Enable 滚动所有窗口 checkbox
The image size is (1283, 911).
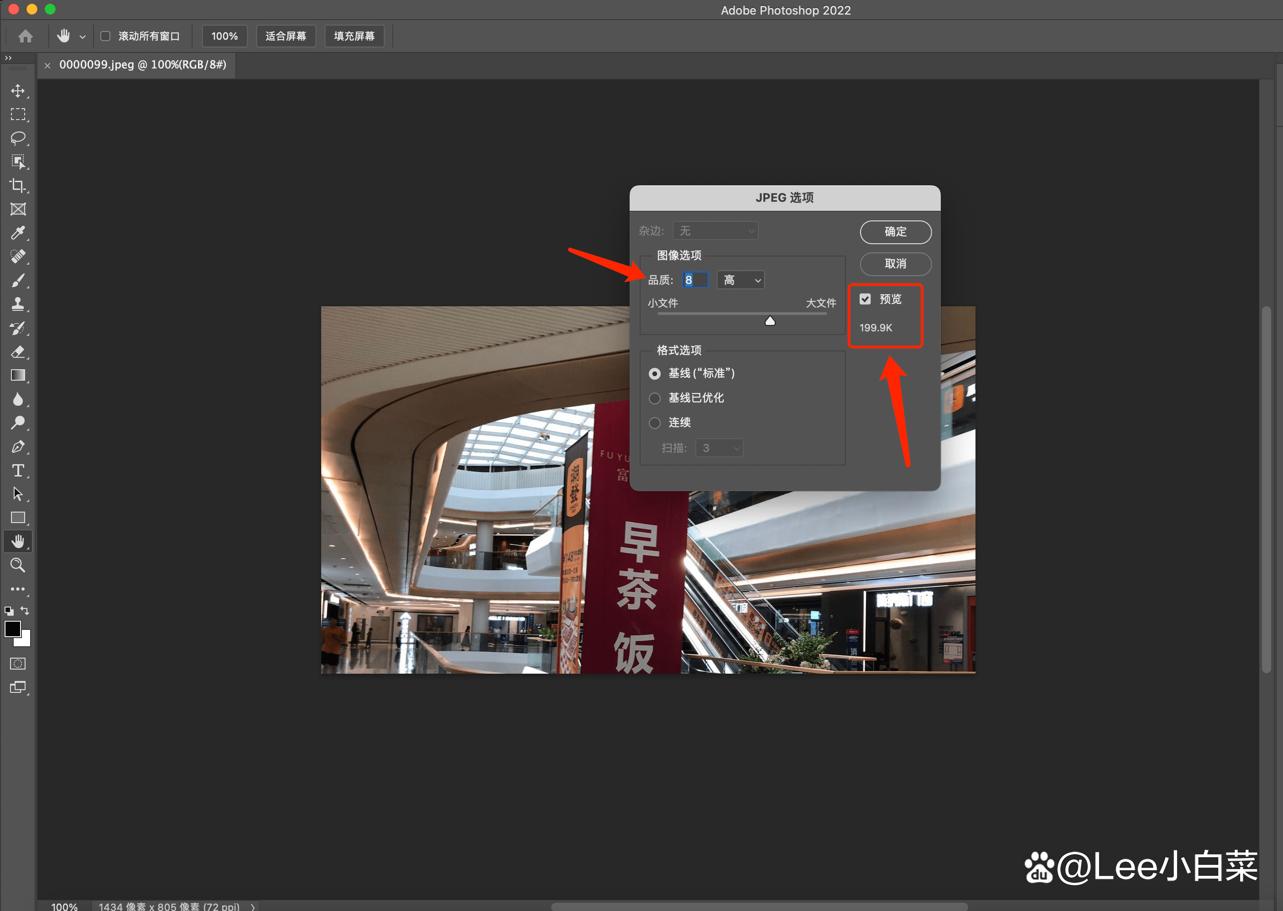pos(105,37)
